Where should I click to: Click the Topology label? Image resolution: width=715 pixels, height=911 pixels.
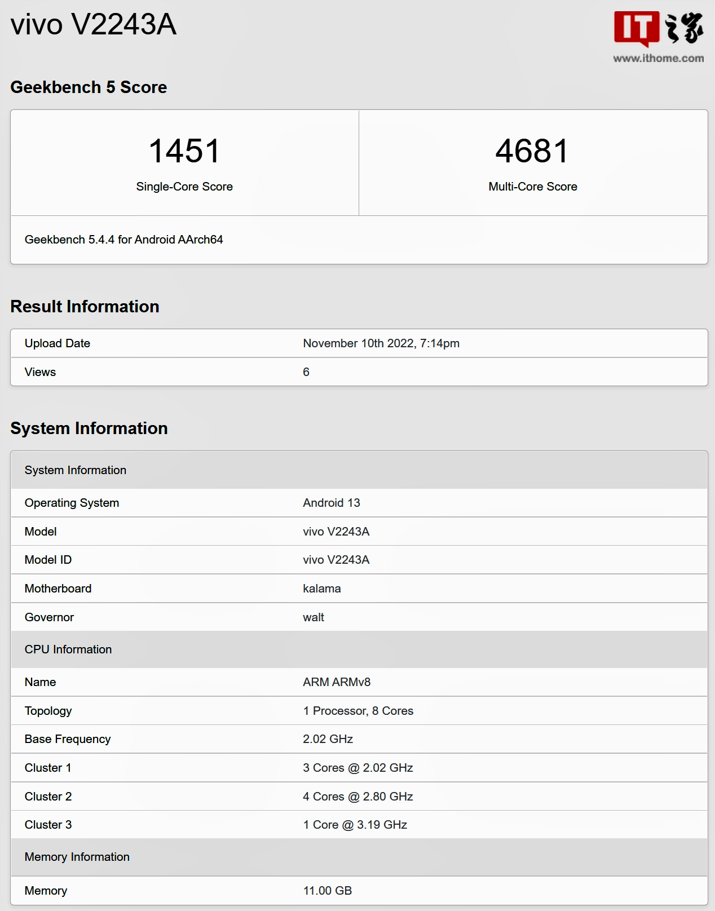48,711
